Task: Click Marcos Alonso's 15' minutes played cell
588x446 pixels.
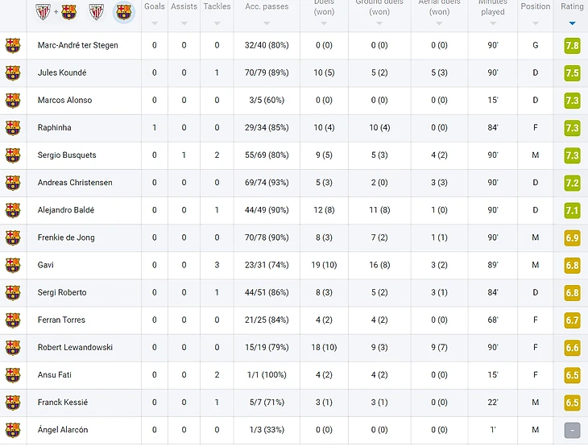Action: coord(492,100)
